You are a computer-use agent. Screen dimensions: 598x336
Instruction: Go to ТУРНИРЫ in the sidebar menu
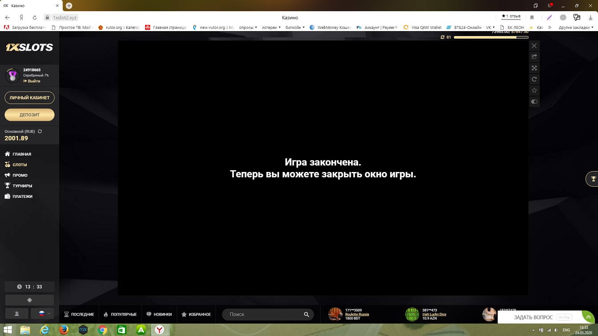coord(22,186)
